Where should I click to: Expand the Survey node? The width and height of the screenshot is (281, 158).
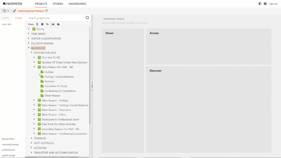point(29,29)
